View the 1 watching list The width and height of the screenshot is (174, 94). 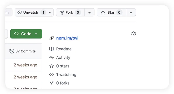(66, 74)
